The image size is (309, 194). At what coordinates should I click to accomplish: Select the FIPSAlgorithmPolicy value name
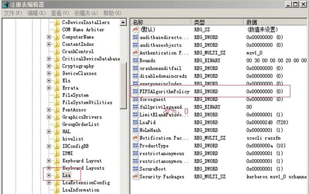(165, 92)
